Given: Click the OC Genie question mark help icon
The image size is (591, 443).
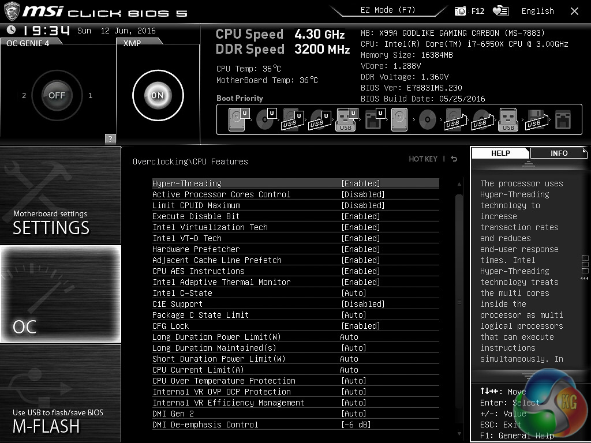Looking at the screenshot, I should [110, 138].
